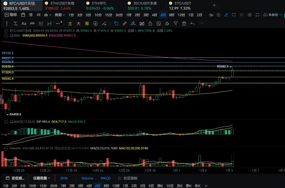
Task: Click the 筹 chip distribution button
Action: [87, 23]
